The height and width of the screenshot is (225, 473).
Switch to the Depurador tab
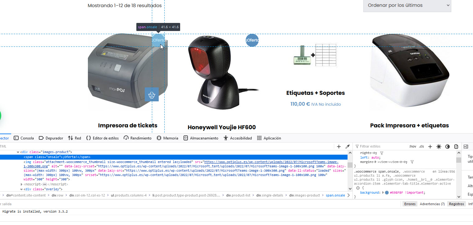pos(51,138)
